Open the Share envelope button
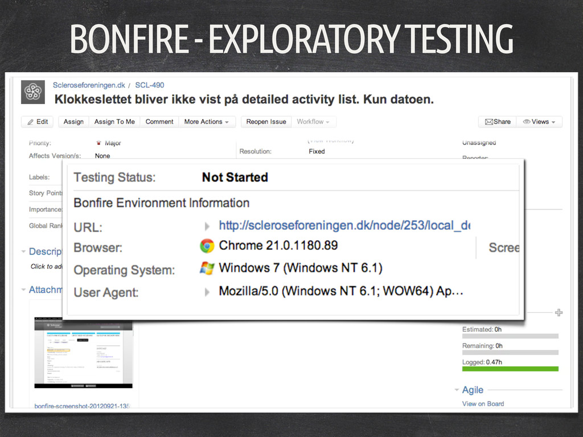583x437 pixels. pos(498,122)
